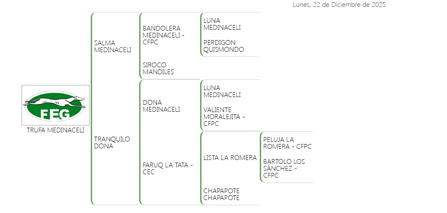The height and width of the screenshot is (213, 447).
Task: Click the FEG greyhound logo image
Action: [55, 105]
